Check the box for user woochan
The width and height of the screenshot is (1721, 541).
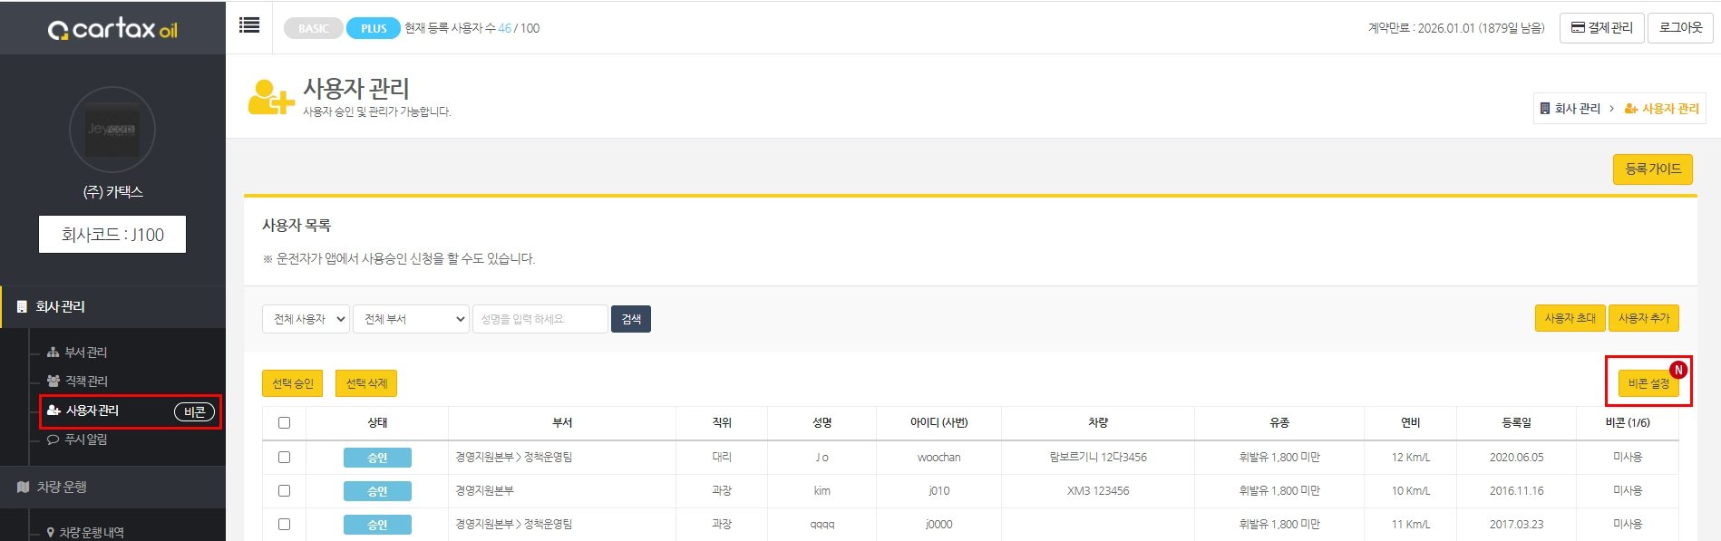[284, 458]
